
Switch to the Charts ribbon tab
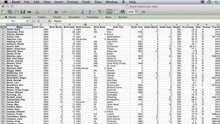click(x=57, y=17)
